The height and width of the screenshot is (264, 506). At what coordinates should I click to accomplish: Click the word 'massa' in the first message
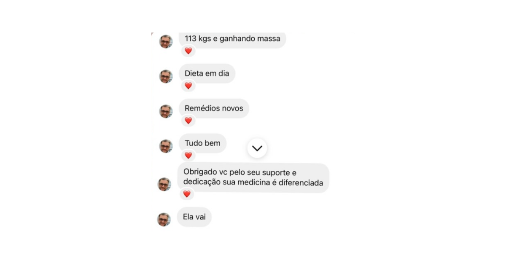coord(269,39)
